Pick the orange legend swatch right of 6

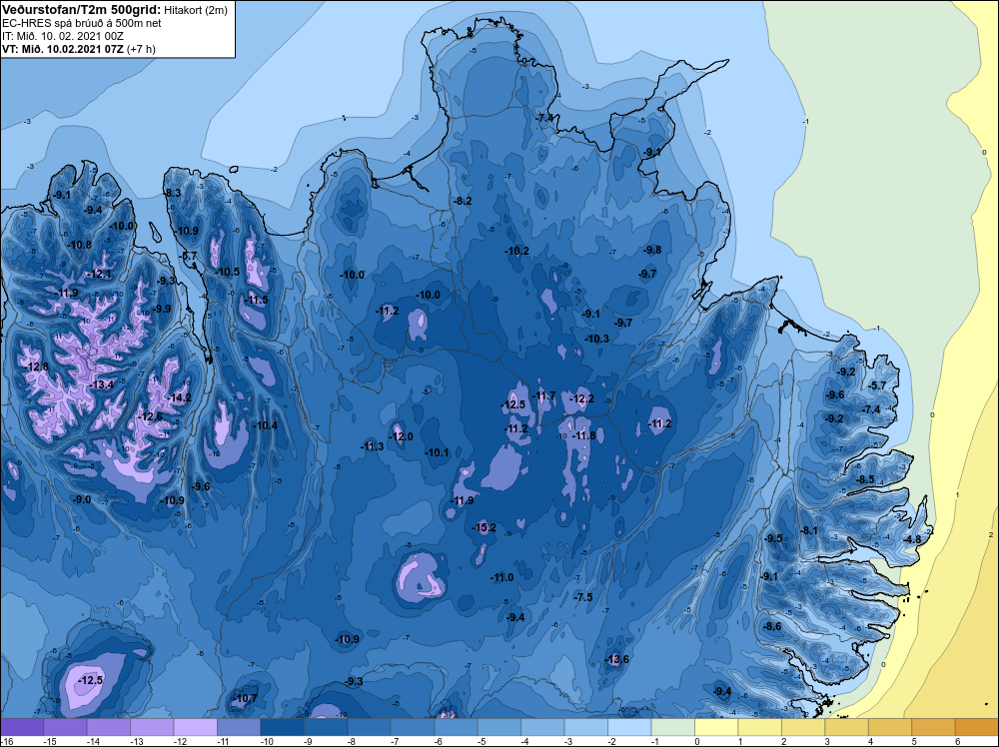click(x=977, y=727)
